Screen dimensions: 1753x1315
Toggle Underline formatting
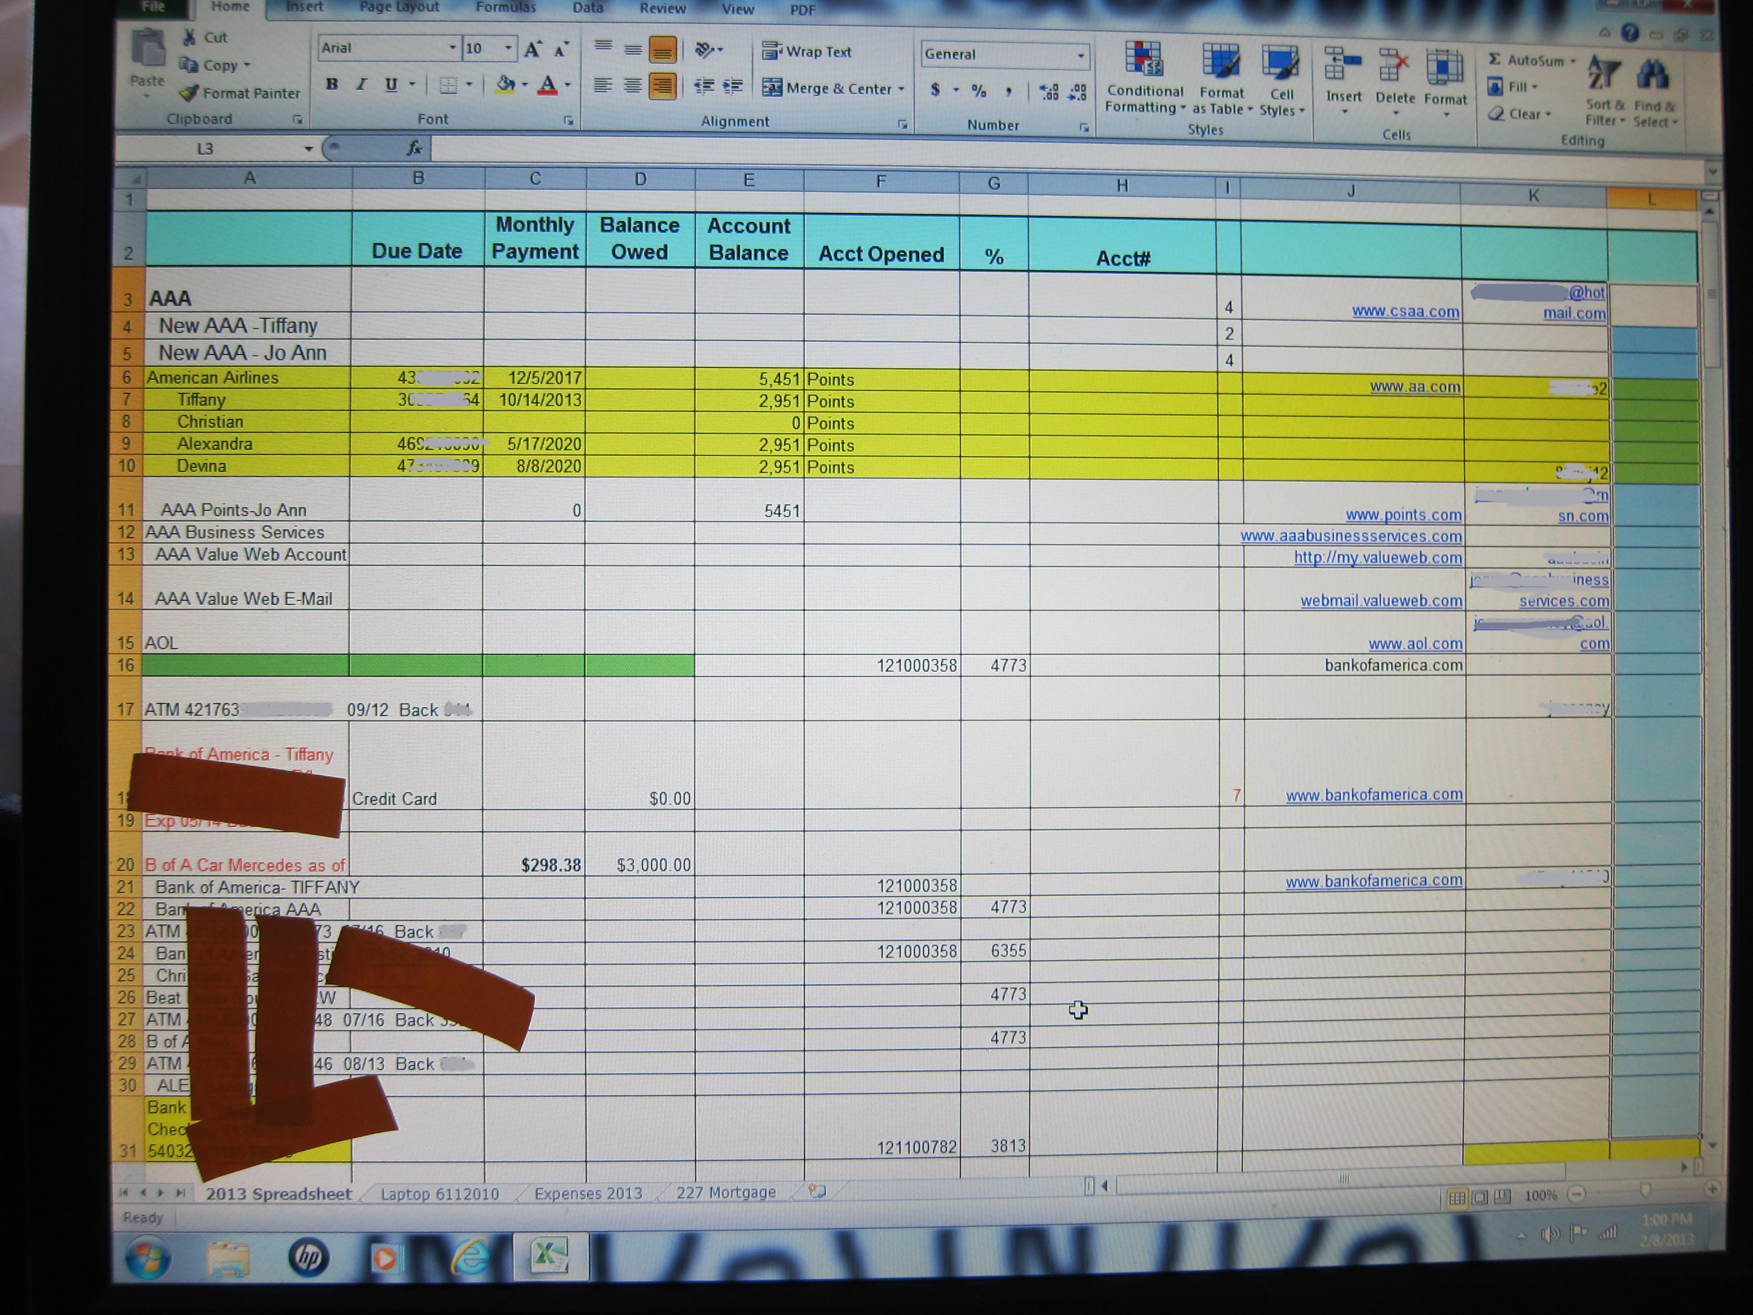click(391, 85)
